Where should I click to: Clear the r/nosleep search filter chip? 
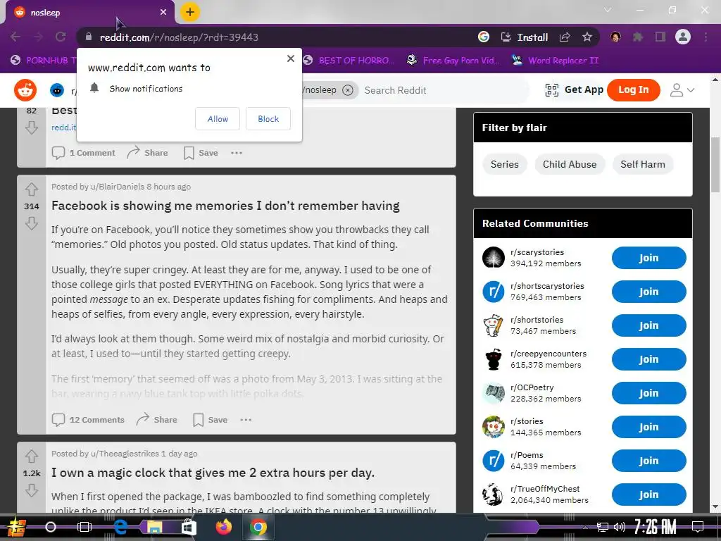pyautogui.click(x=348, y=90)
